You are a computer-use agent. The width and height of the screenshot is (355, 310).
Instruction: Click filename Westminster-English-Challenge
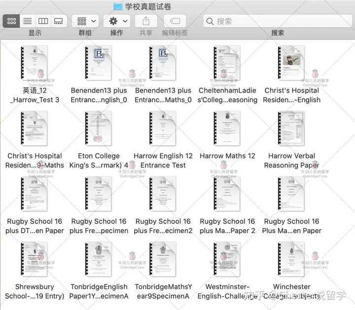227,291
